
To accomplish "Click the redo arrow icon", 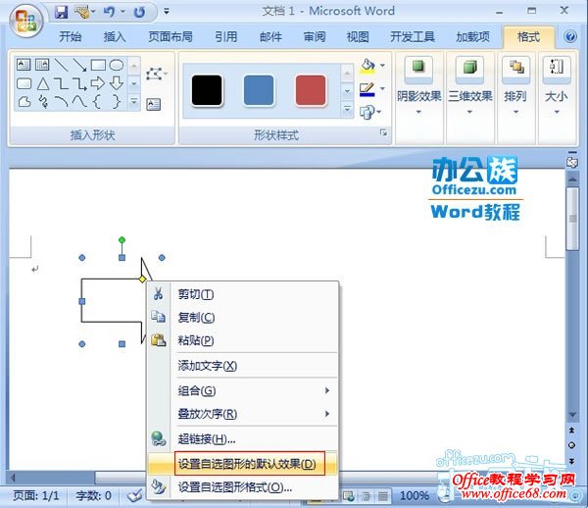I will [x=139, y=13].
